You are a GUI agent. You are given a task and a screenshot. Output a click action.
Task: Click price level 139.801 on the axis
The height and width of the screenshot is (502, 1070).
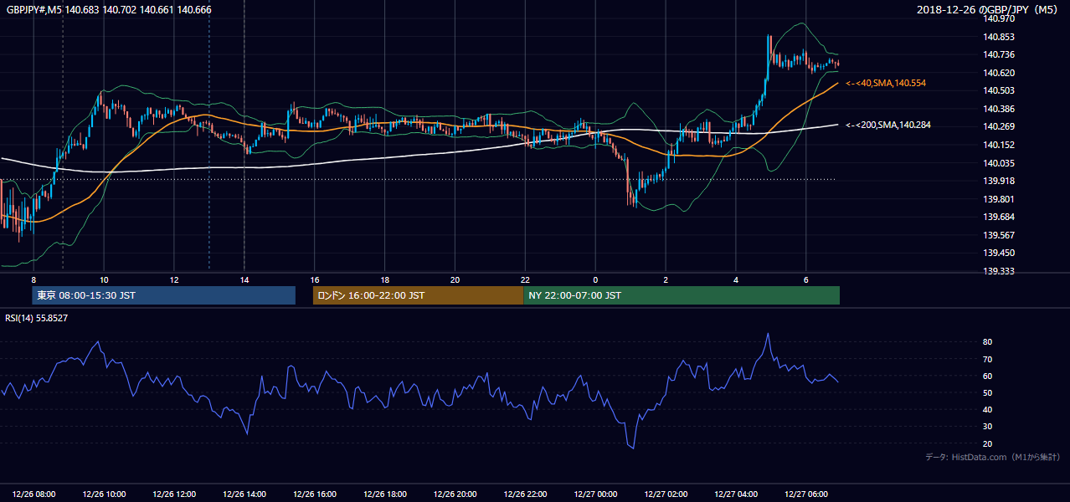coord(999,200)
